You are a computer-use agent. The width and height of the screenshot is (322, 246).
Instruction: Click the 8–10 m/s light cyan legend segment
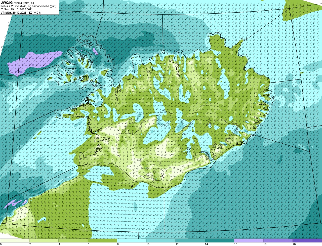coord(132,240)
